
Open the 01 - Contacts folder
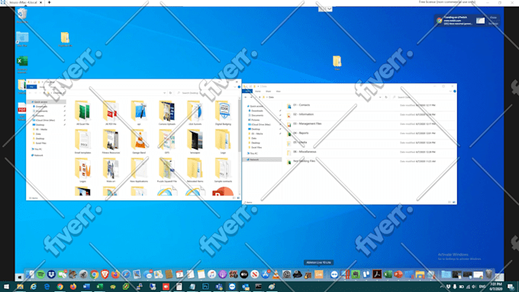click(371, 105)
